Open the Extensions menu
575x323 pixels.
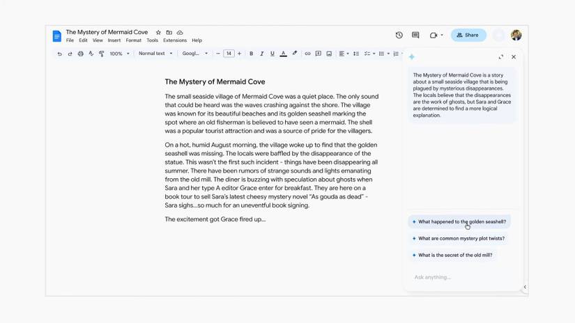click(175, 40)
